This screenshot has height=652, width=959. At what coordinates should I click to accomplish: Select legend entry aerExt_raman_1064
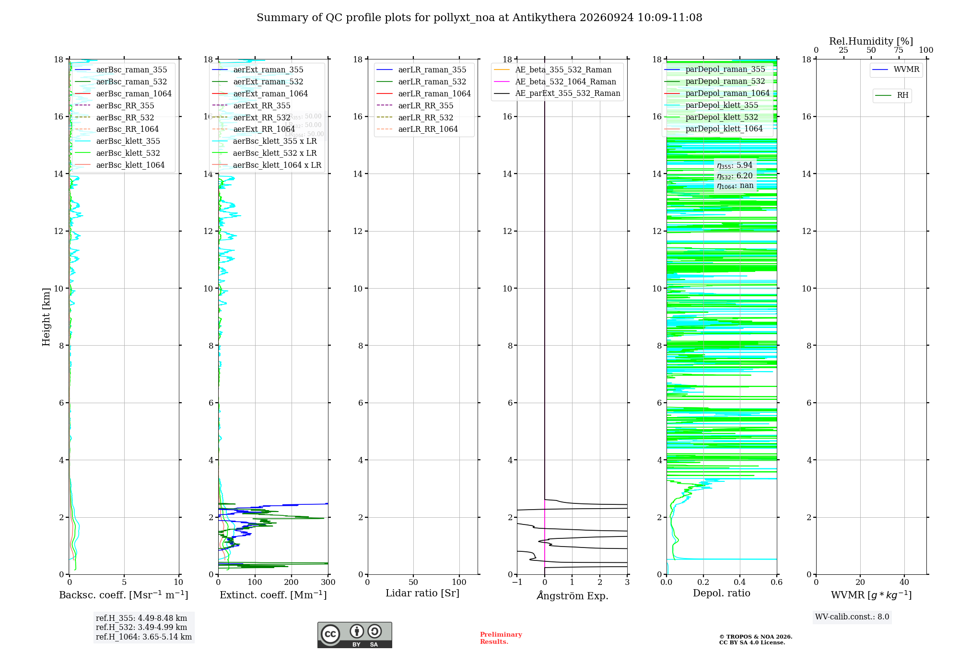(260, 94)
